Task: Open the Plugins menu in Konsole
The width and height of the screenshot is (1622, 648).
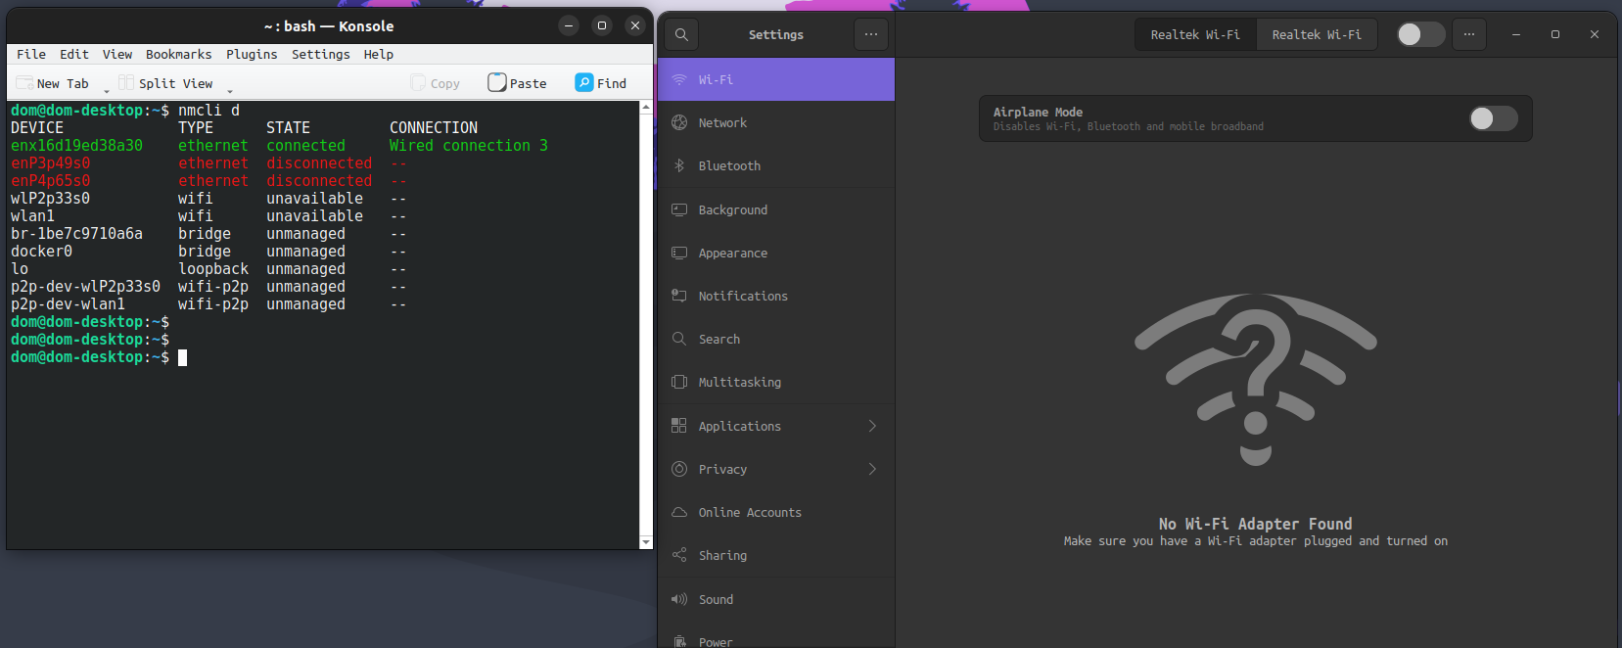Action: click(x=252, y=55)
